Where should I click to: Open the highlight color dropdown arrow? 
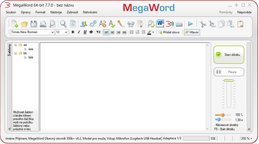[153, 32]
